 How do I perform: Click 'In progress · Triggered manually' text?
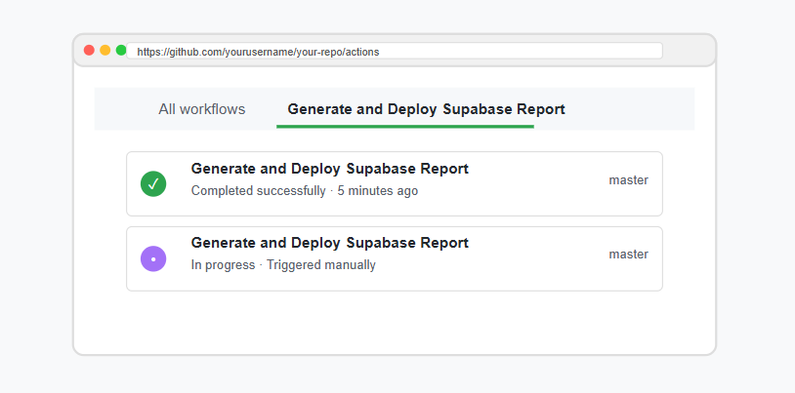[x=283, y=265]
